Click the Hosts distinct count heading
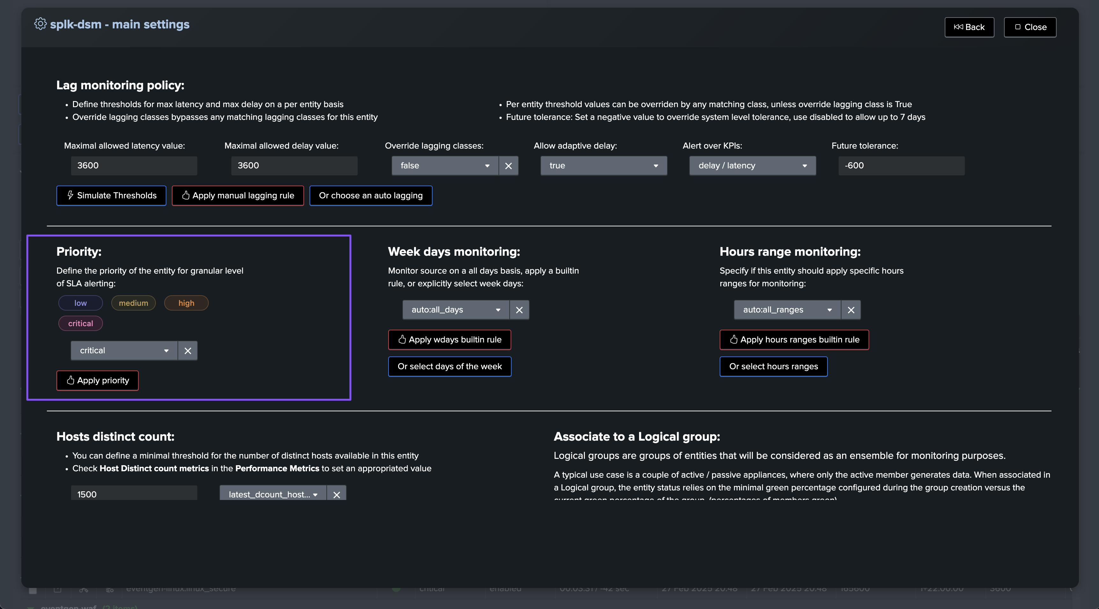This screenshot has width=1099, height=609. 115,437
